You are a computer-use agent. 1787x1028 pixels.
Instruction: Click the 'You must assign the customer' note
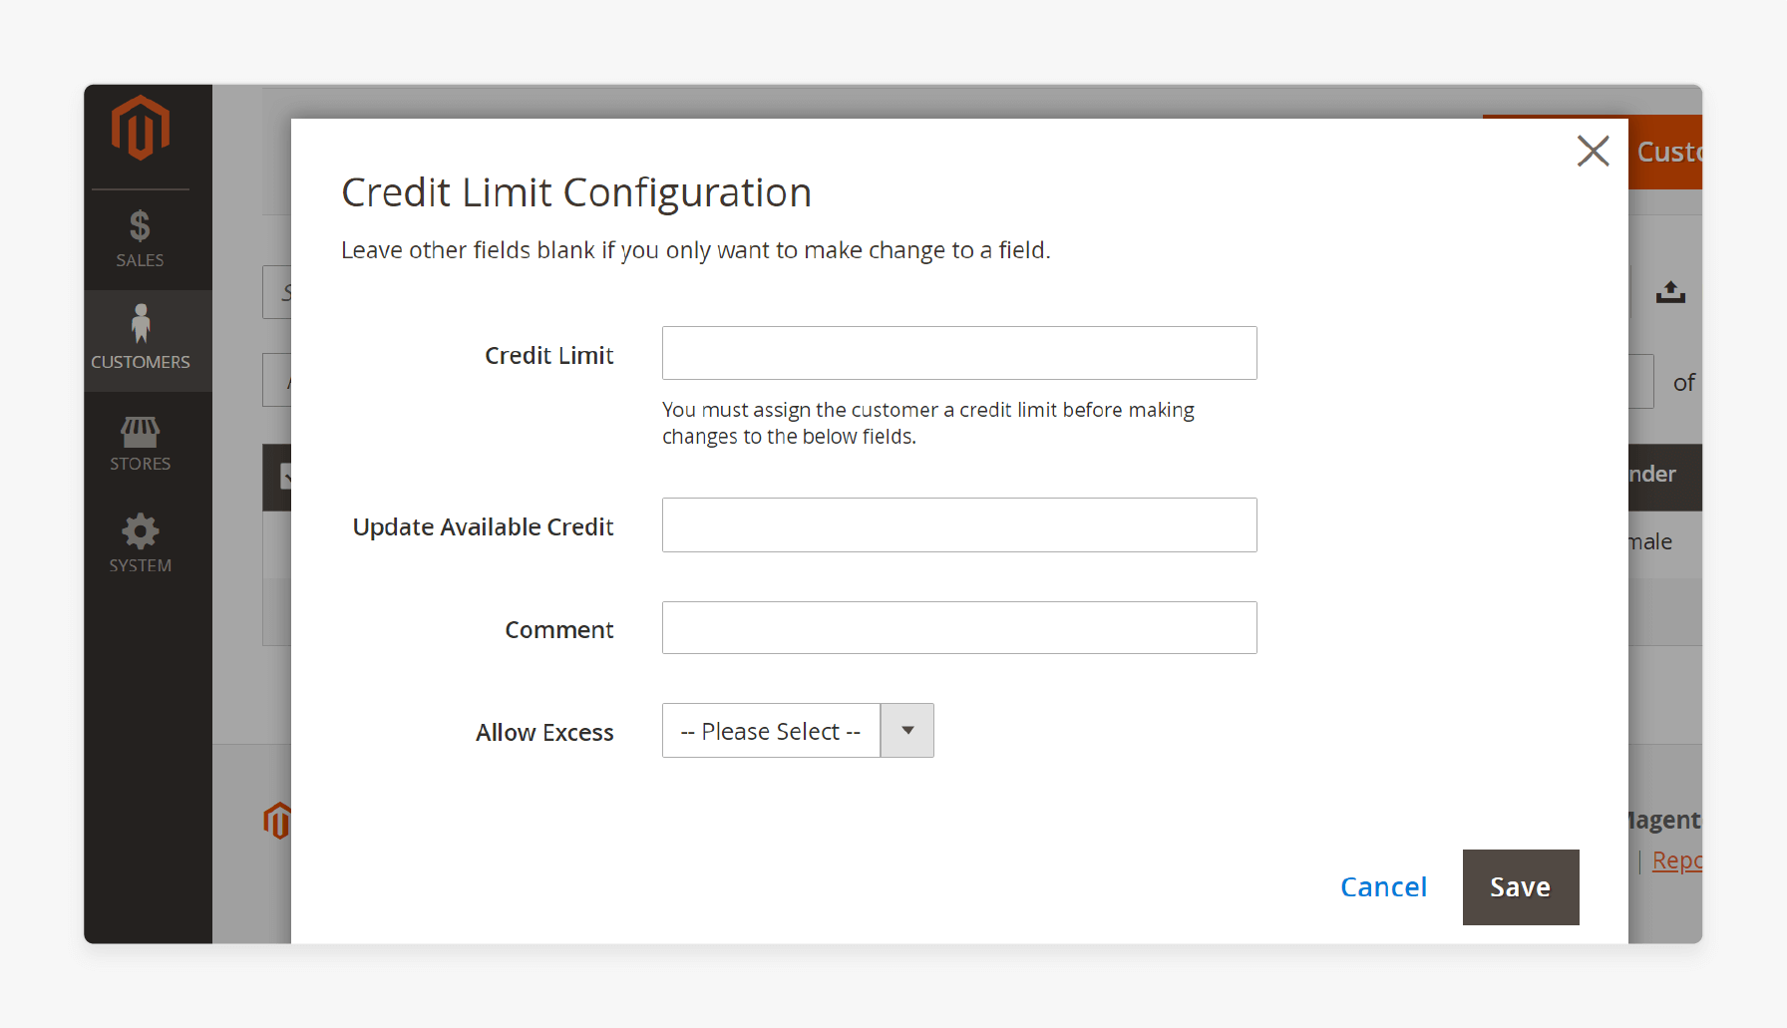coord(928,423)
